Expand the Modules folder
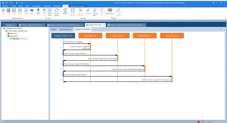The image size is (227, 123). pyautogui.click(x=7, y=34)
